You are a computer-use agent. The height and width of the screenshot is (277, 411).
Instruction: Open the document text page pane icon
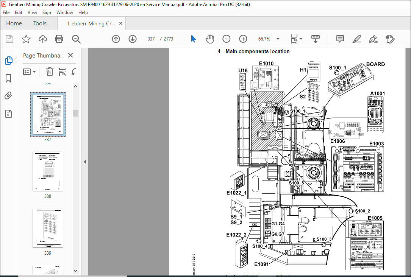(8, 114)
